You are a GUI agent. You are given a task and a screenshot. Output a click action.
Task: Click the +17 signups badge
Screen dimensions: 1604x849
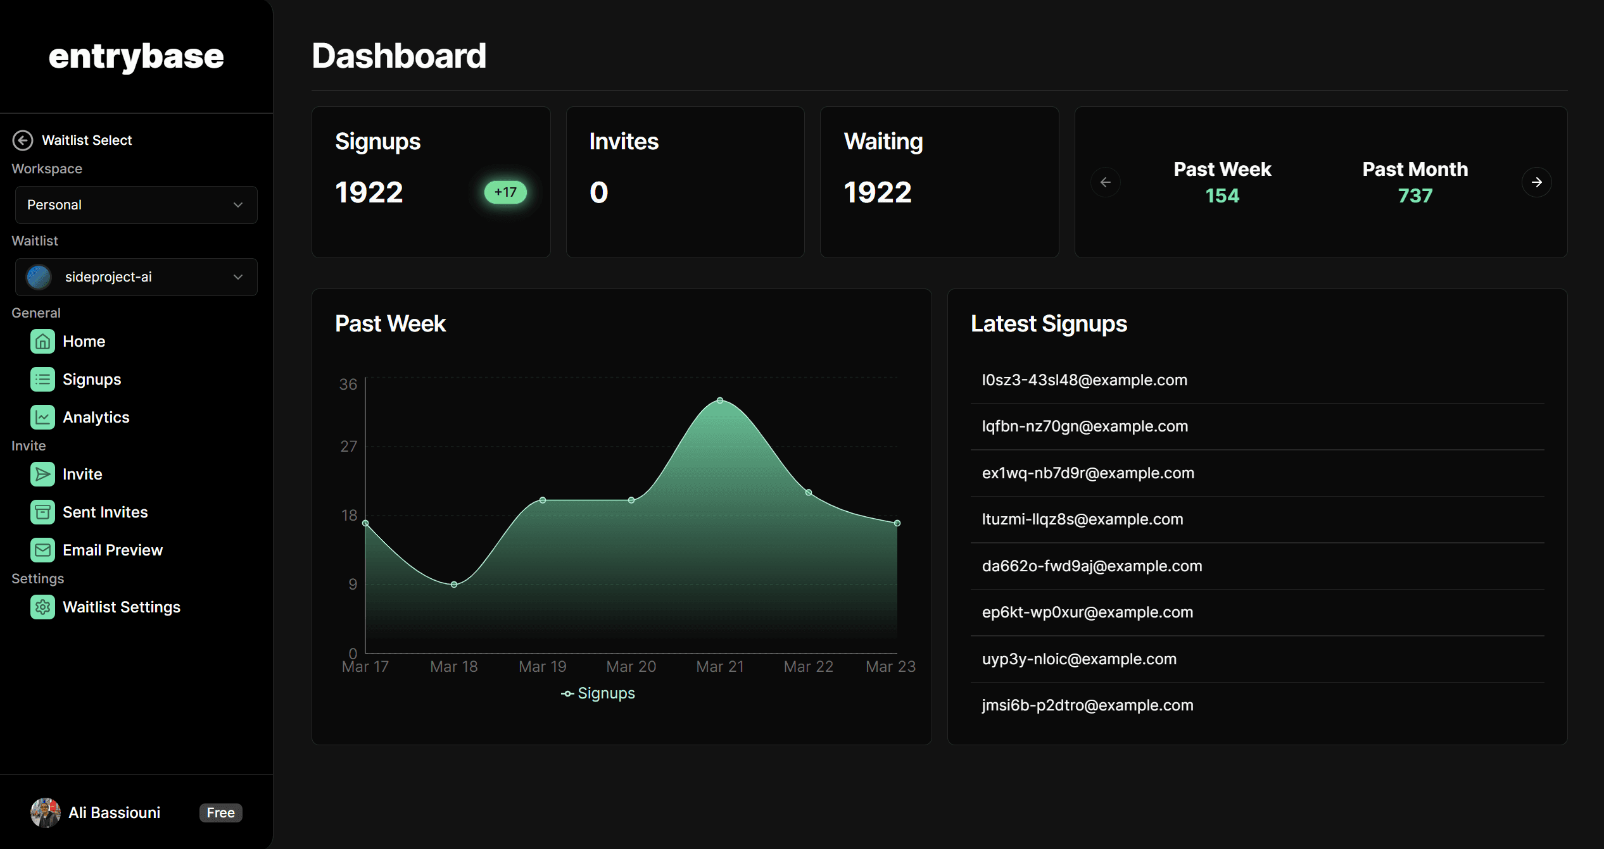pos(505,192)
